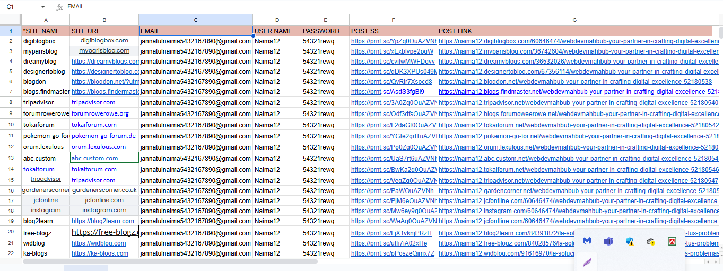Select the column D header
723x271 pixels.
(277, 20)
